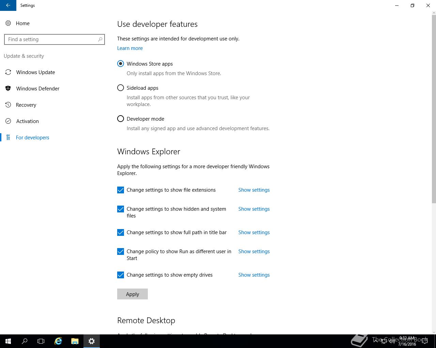Screen dimensions: 436x348
Task: Click Show settings for full path in title bar
Action: click(x=254, y=232)
